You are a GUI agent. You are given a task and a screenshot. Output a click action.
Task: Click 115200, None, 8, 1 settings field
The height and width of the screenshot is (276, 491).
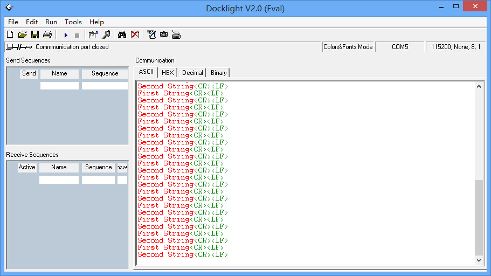455,47
